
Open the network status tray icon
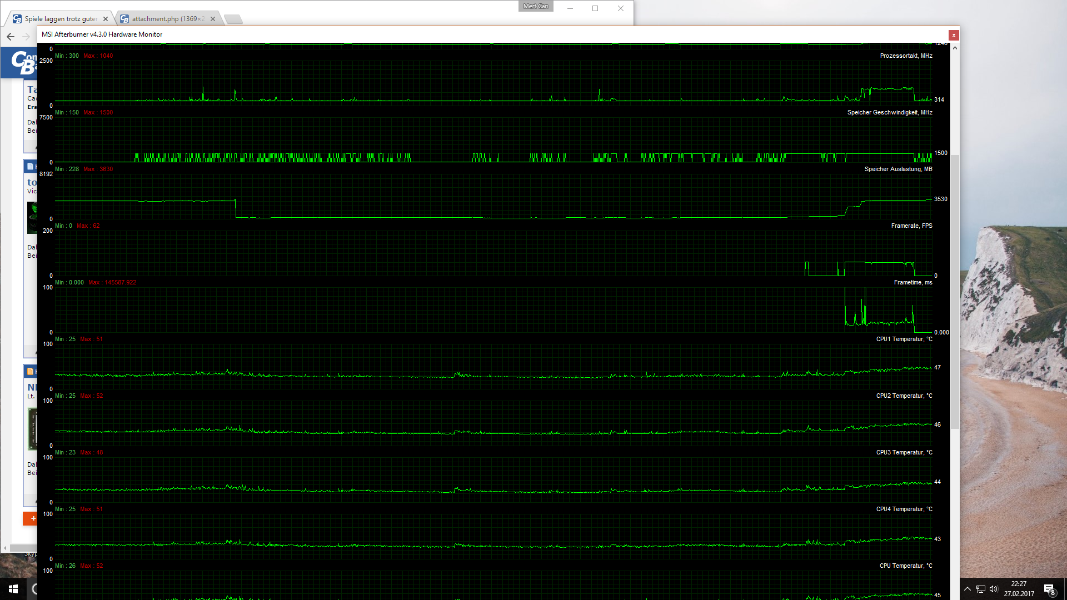click(x=981, y=589)
